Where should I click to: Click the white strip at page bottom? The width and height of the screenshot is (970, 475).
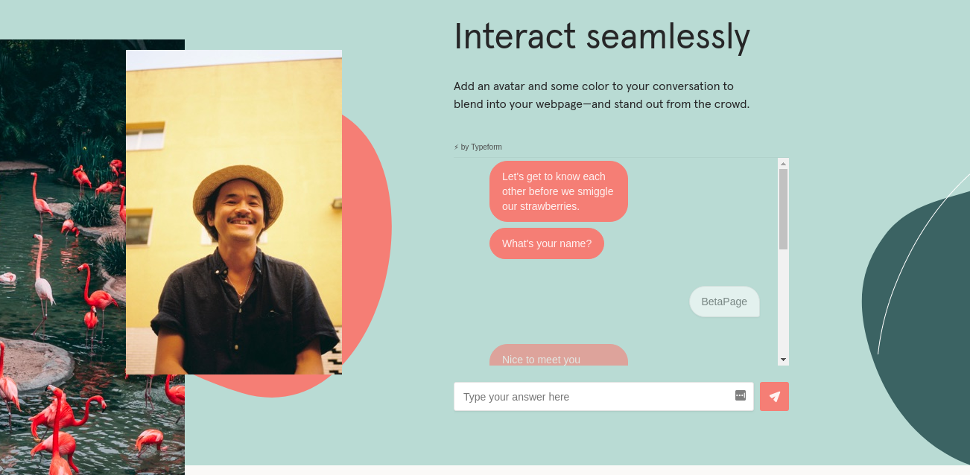[577, 470]
